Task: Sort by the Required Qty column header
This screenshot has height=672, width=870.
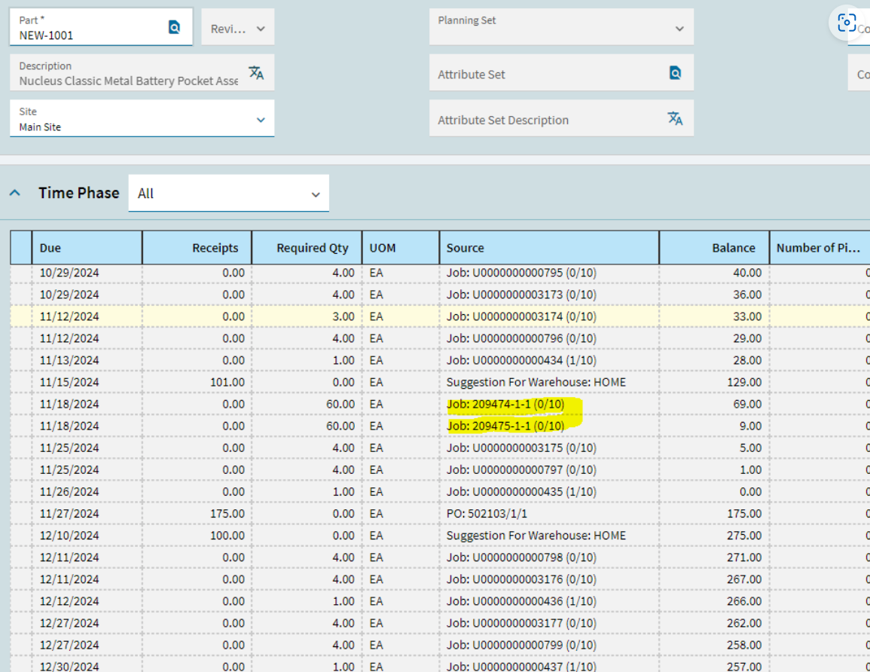Action: coord(307,248)
